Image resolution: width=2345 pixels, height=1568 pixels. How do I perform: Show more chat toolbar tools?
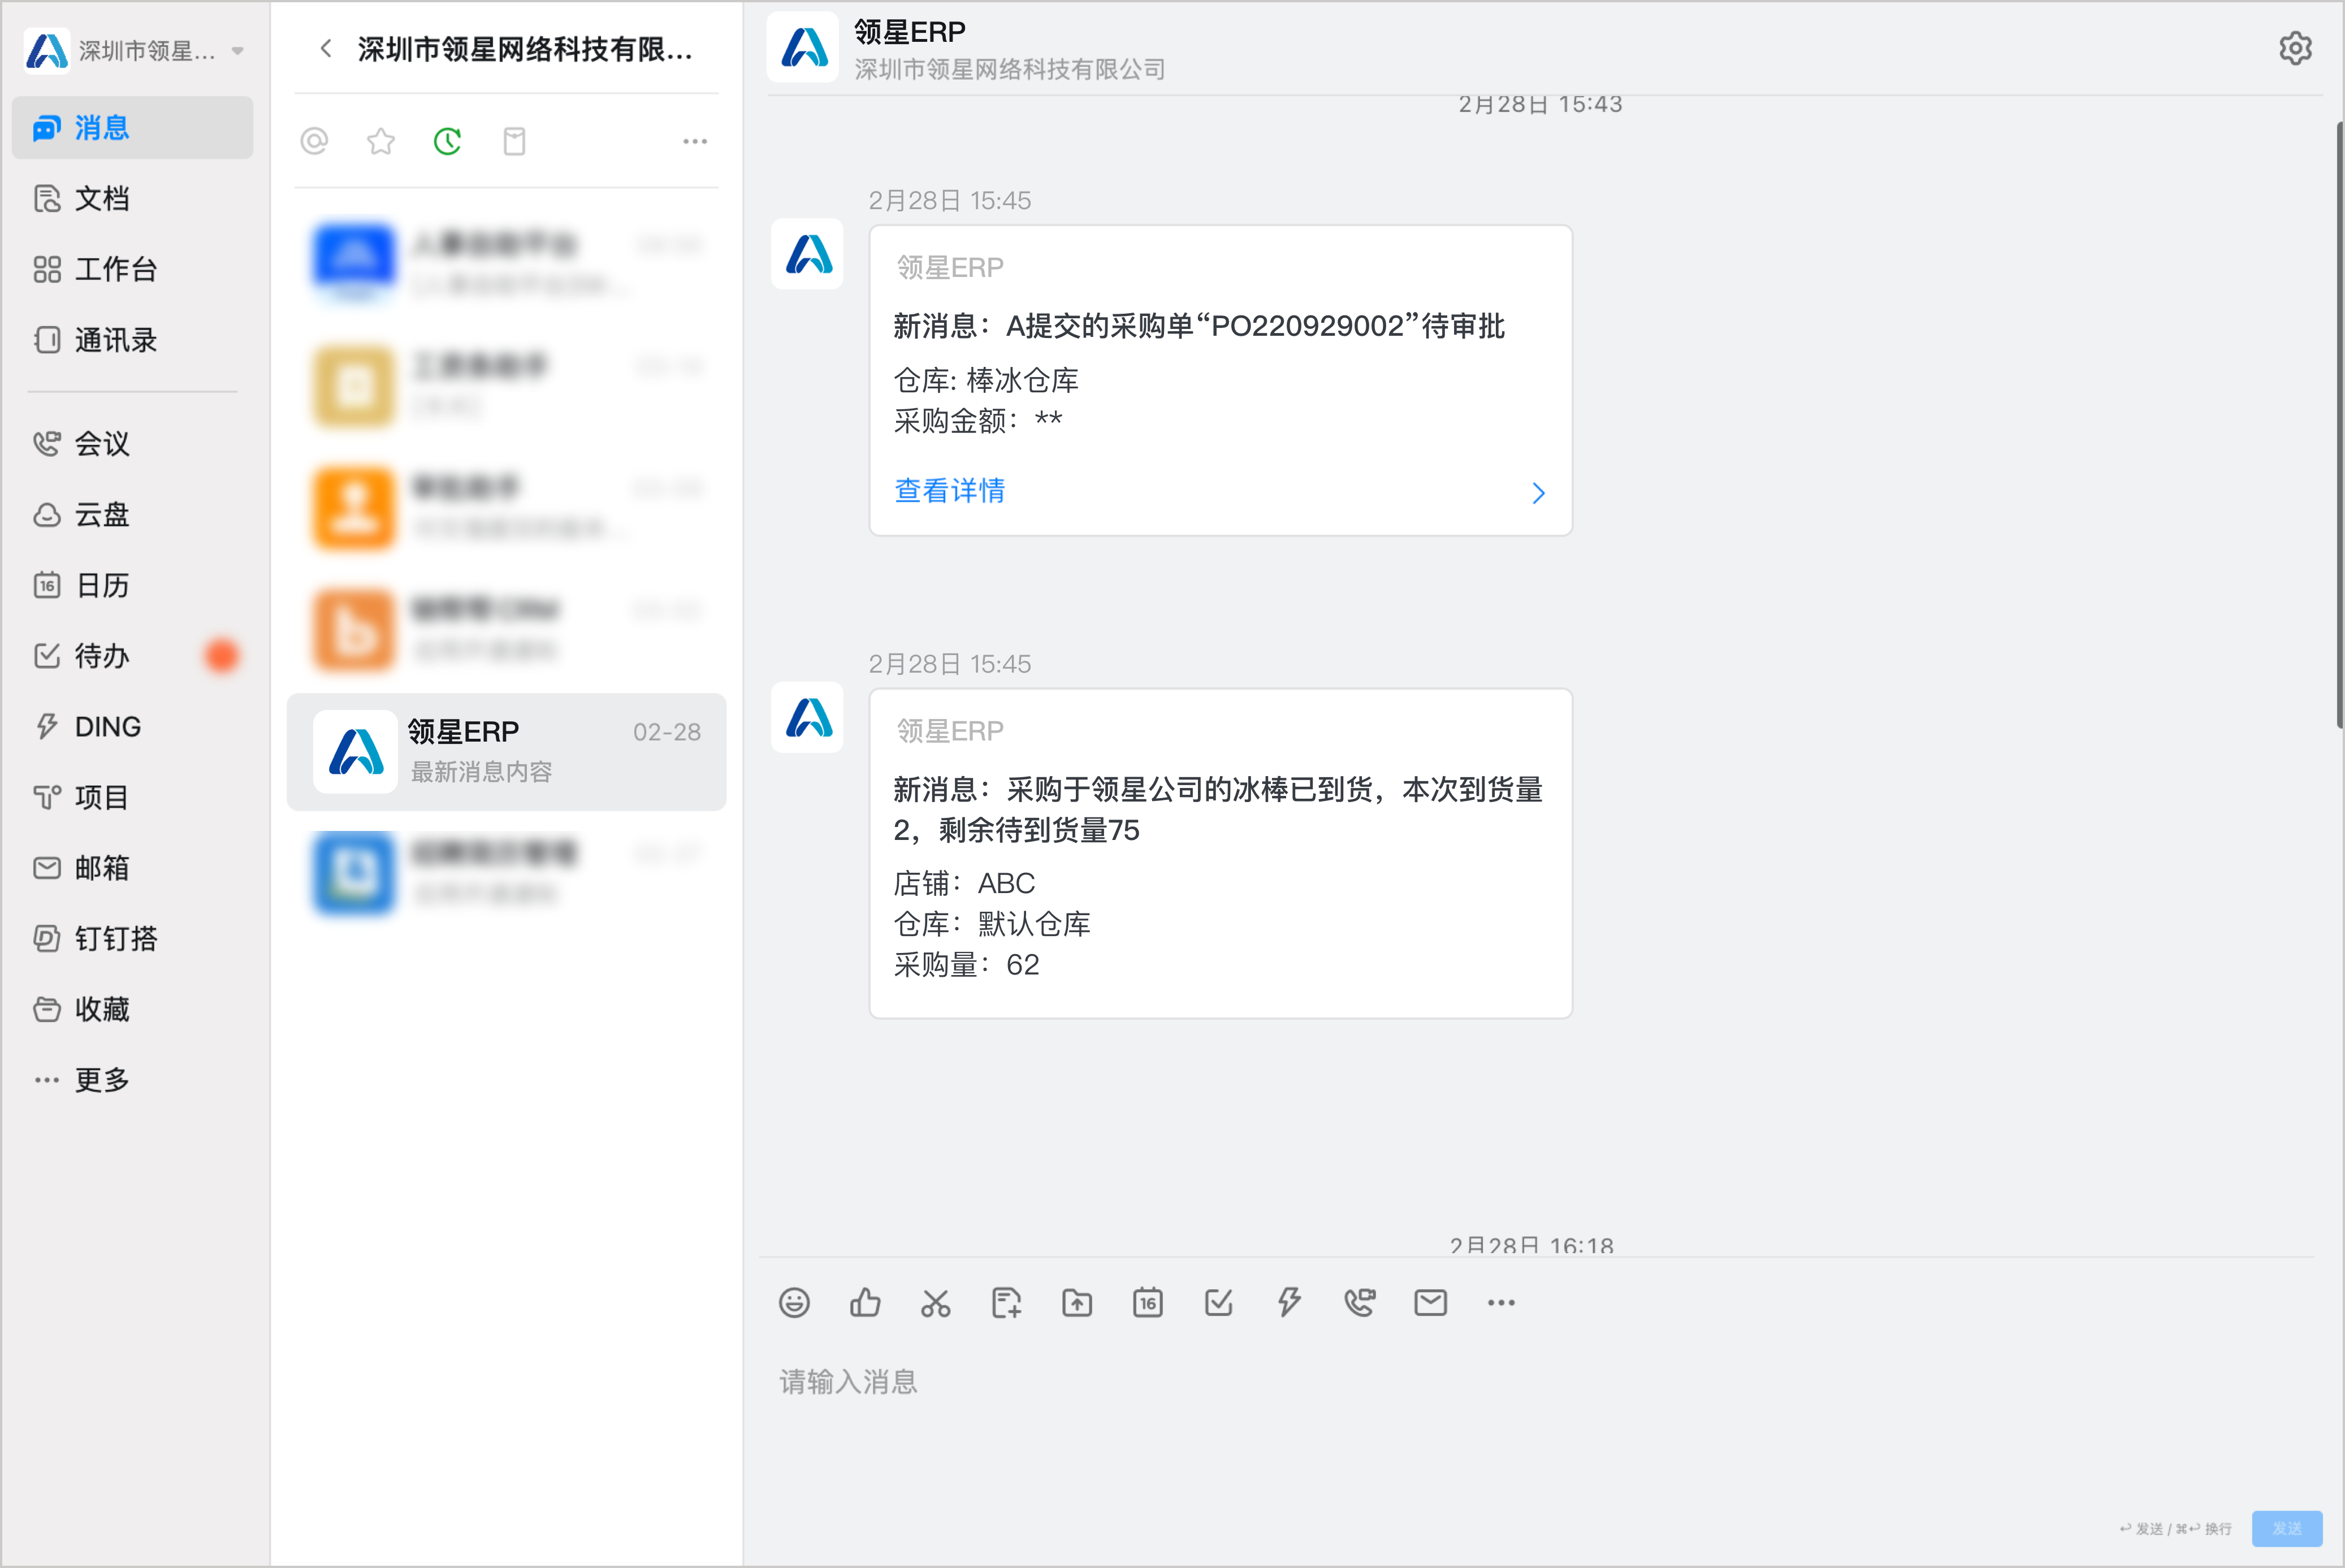pyautogui.click(x=1501, y=1303)
